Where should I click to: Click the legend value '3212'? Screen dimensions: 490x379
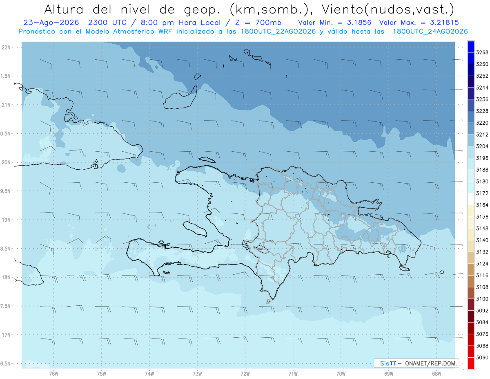(482, 135)
